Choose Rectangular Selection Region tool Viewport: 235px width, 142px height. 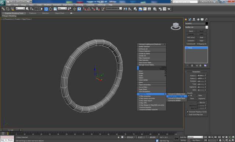coord(36,9)
